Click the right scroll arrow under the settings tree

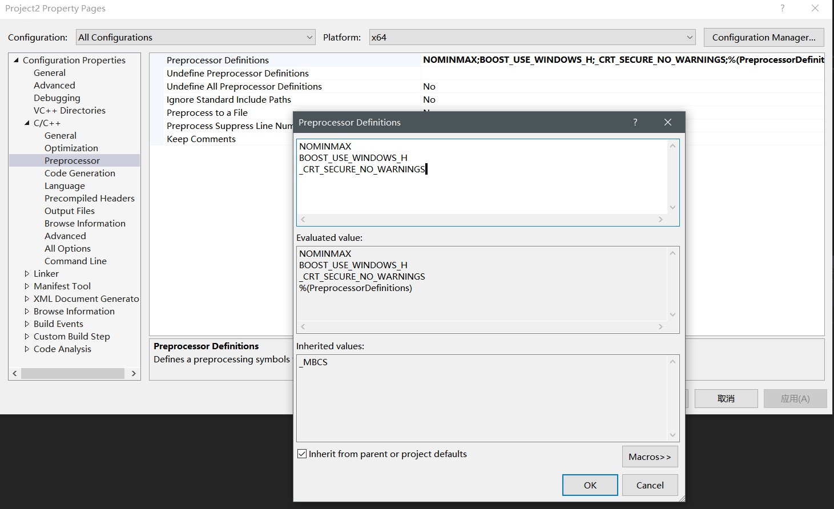point(134,373)
